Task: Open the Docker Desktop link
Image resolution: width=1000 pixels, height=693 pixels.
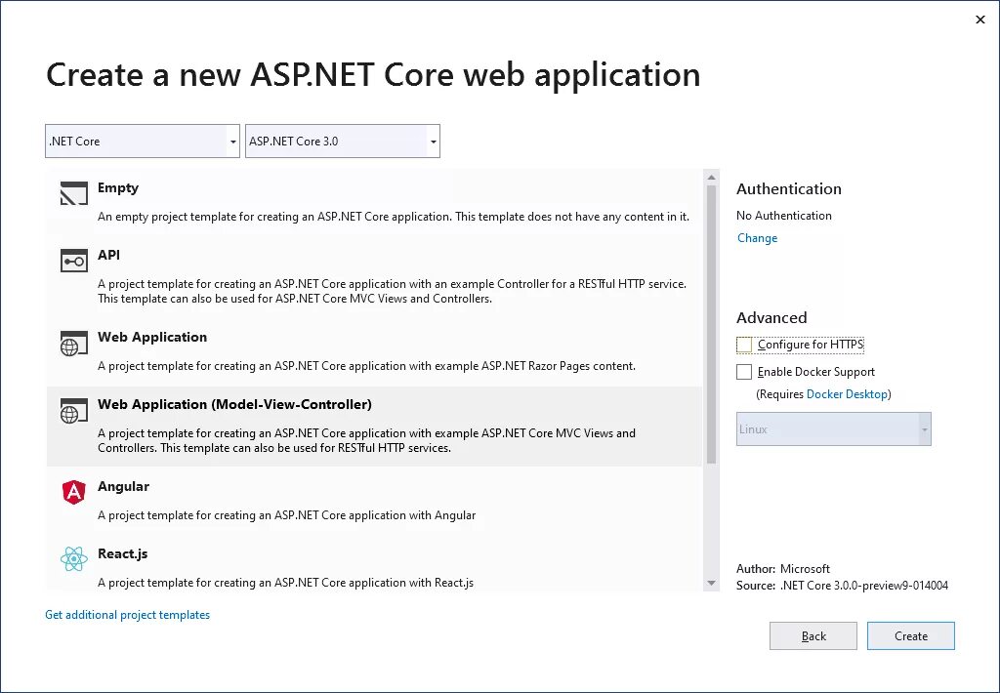Action: click(x=847, y=394)
